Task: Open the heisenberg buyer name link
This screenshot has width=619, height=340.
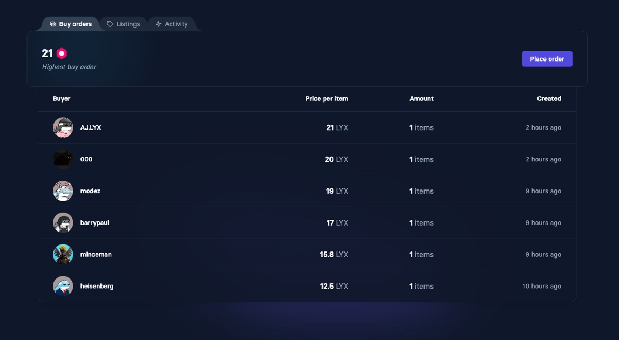Action: coord(97,287)
